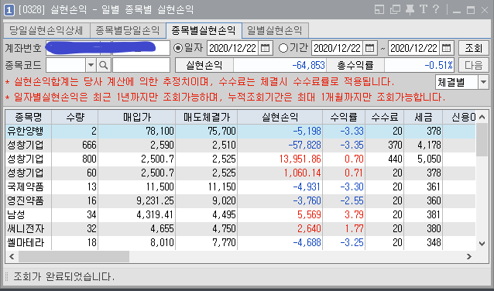Click the 다음 button

(x=474, y=65)
